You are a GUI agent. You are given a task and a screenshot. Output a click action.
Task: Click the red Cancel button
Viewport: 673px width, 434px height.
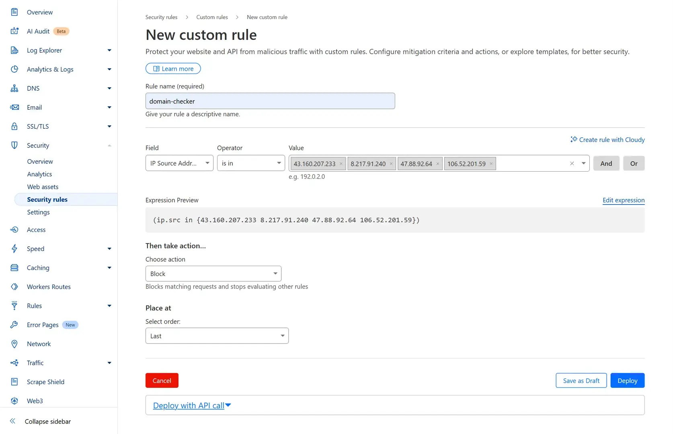[x=162, y=381]
